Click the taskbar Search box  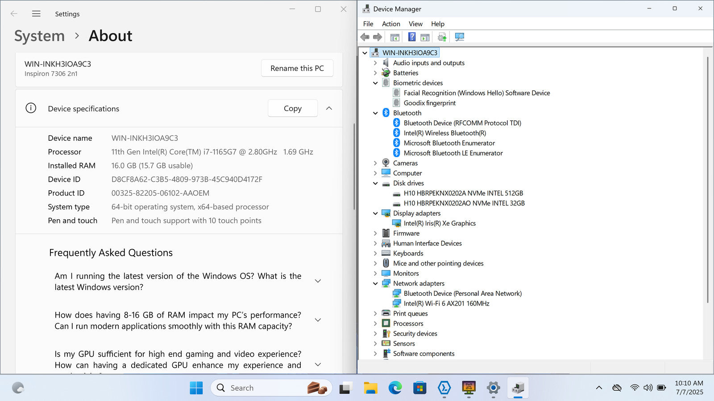pyautogui.click(x=271, y=388)
